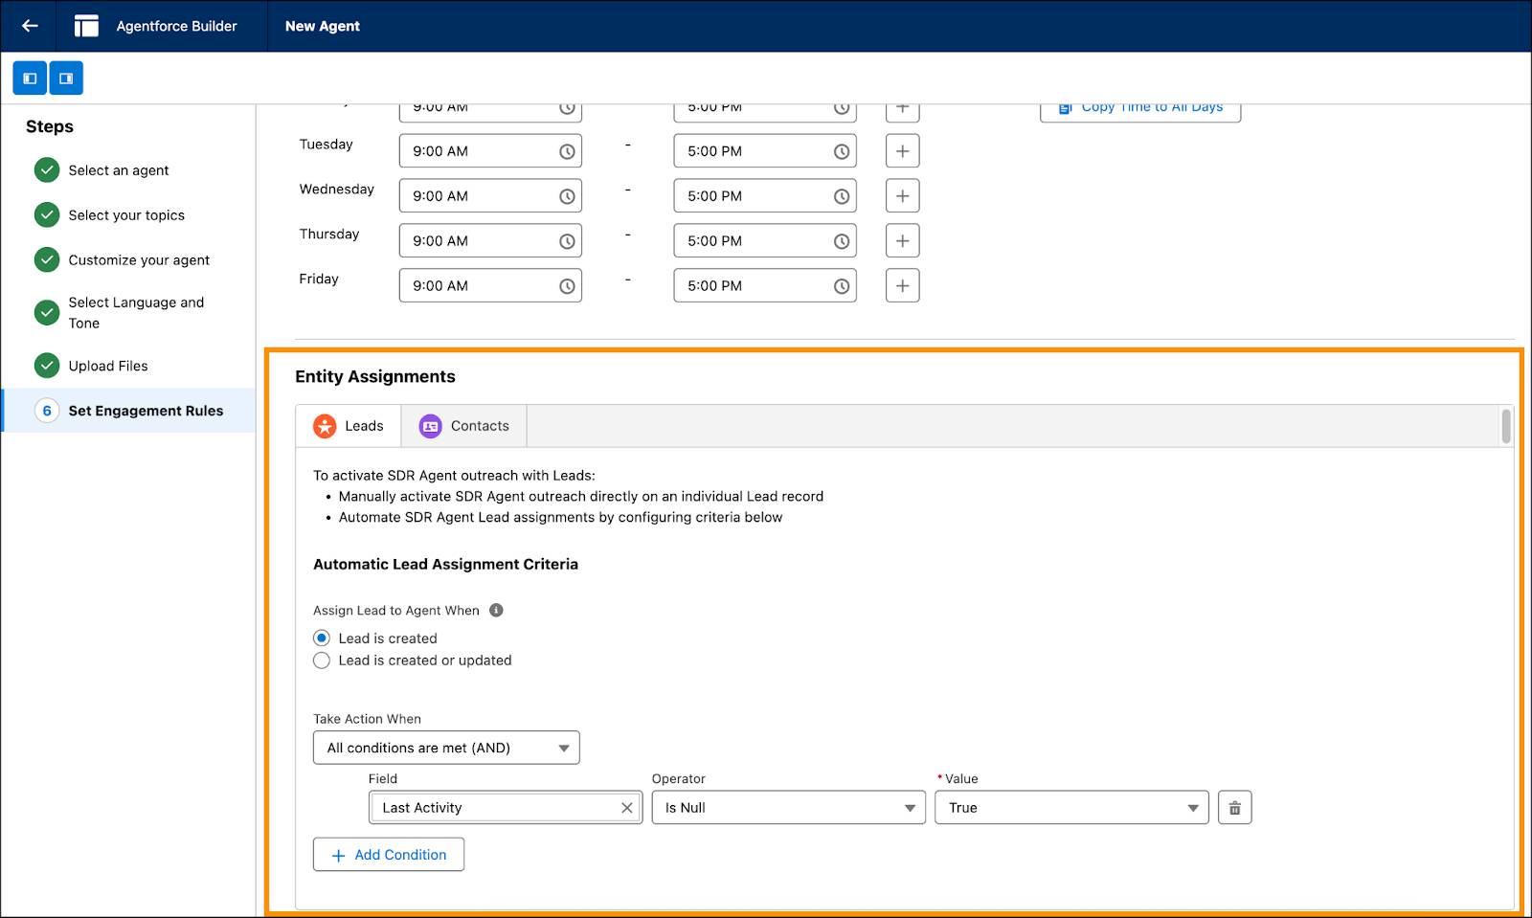This screenshot has width=1532, height=918.
Task: Open clock picker for Tuesday end time
Action: pos(842,151)
